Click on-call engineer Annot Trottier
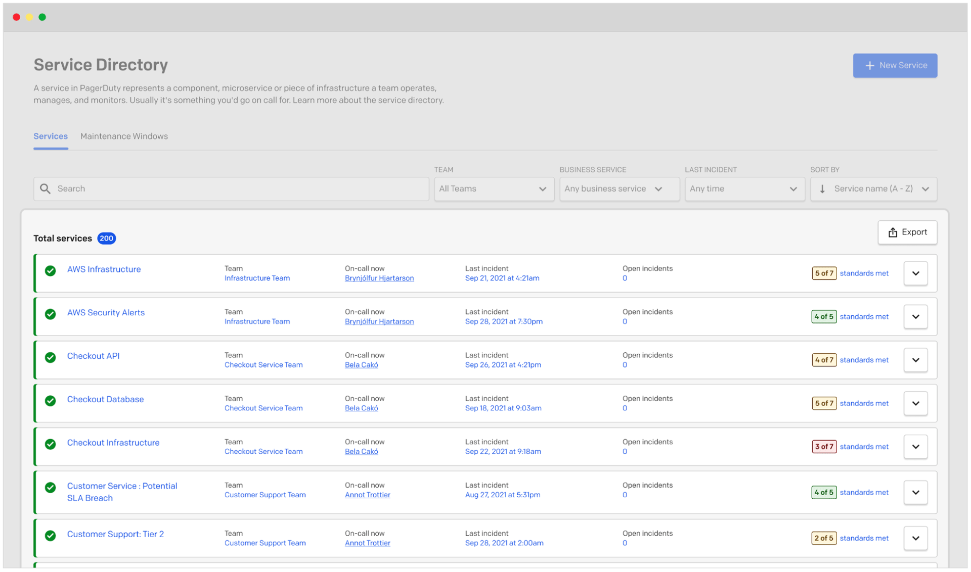971x572 pixels. [x=367, y=494]
